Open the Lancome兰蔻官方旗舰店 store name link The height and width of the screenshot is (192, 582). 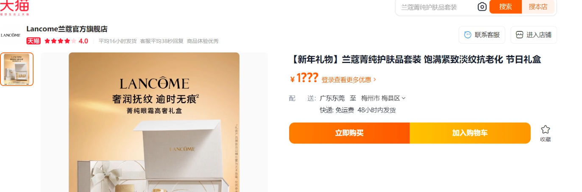click(x=67, y=29)
